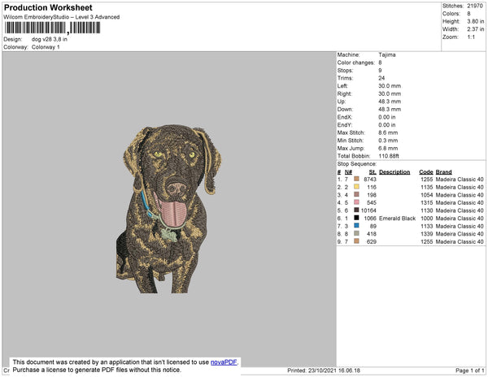Click the dark brown swatch with 10164 stitches
The image size is (488, 377).
(357, 210)
